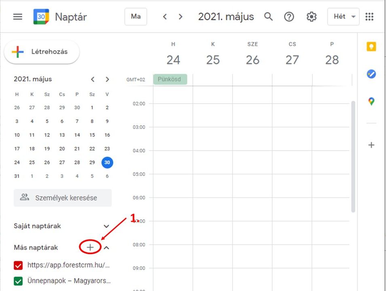
Task: Uncheck the app.forestcrm.hu calendar checkbox
Action: 18,266
